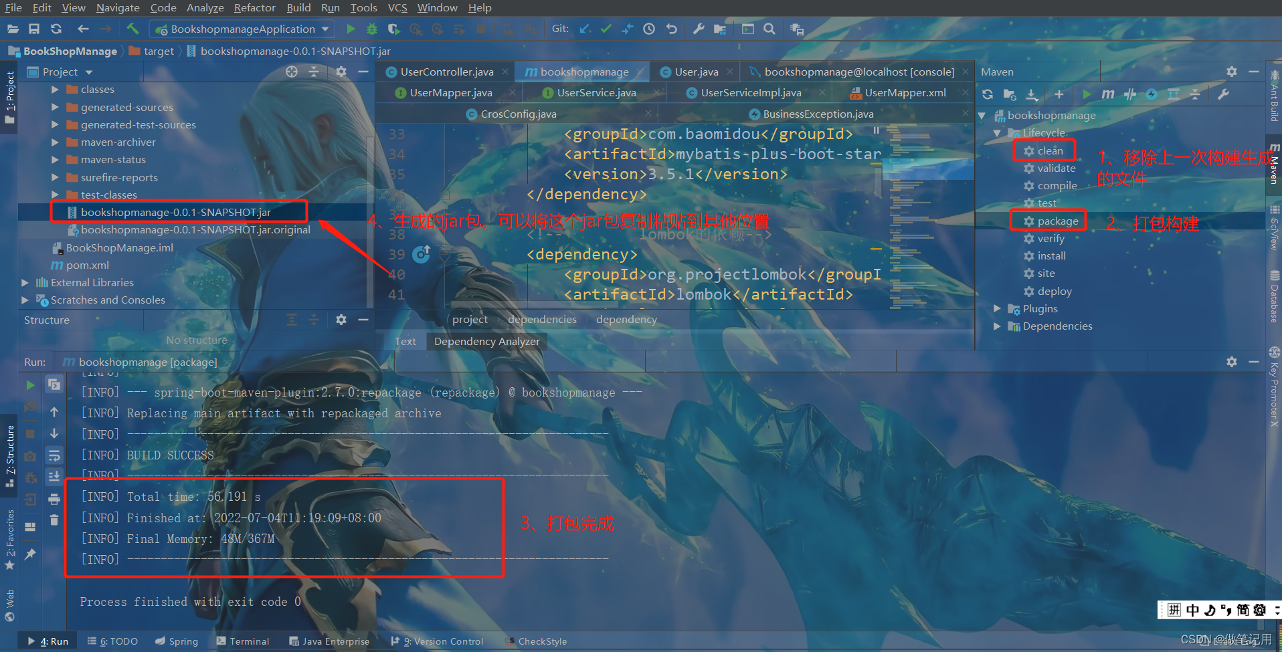1282x652 pixels.
Task: Expand External Libraries node
Action: [x=25, y=282]
